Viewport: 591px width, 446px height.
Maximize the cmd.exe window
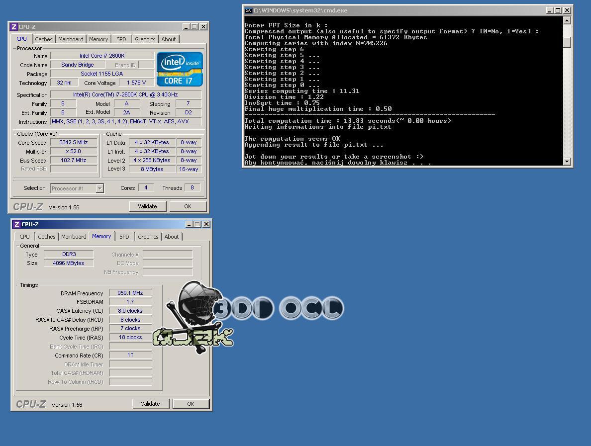(x=558, y=10)
